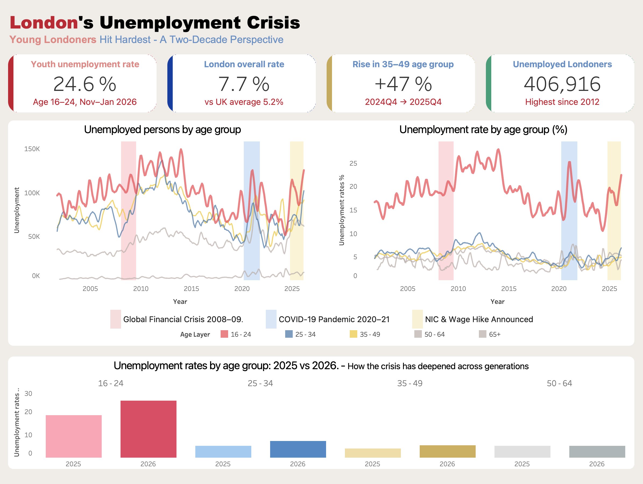Image resolution: width=643 pixels, height=484 pixels.
Task: Click the 2025 bar for ages 50 - 64
Action: [522, 451]
